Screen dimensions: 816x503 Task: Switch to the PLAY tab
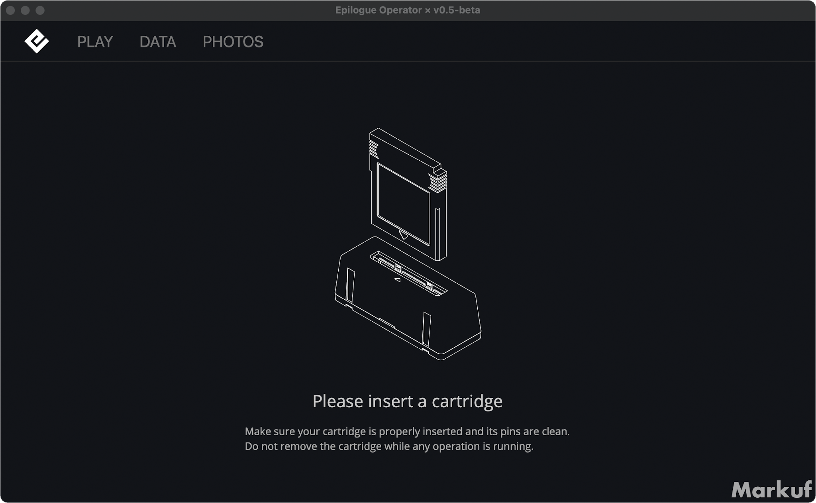[95, 42]
